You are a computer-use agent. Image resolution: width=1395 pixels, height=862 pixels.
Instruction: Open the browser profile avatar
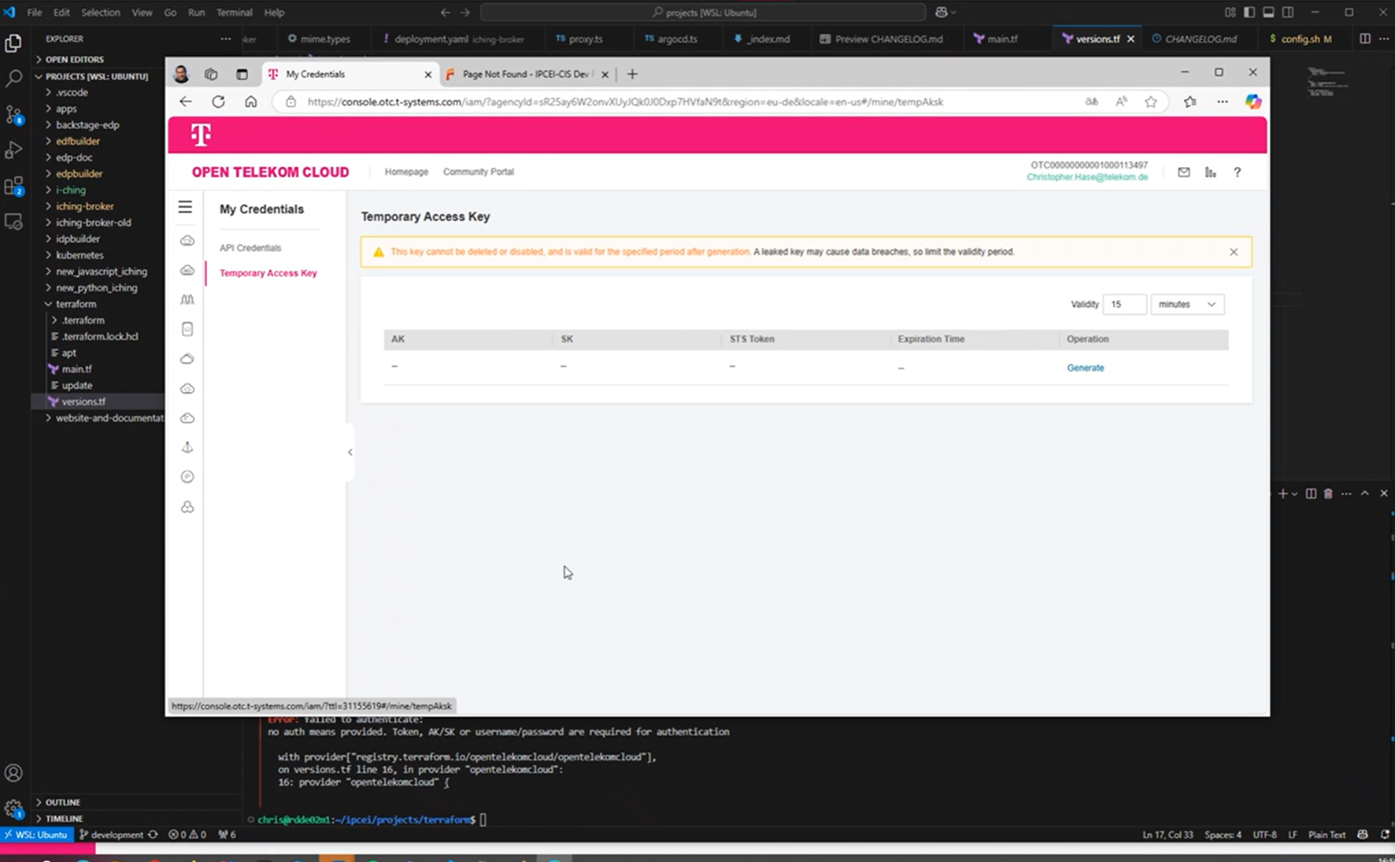tap(181, 74)
